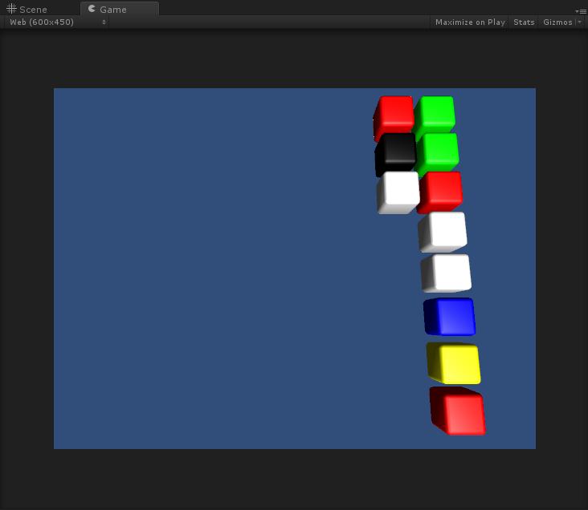Select the Game tab
588x510 pixels.
112,10
